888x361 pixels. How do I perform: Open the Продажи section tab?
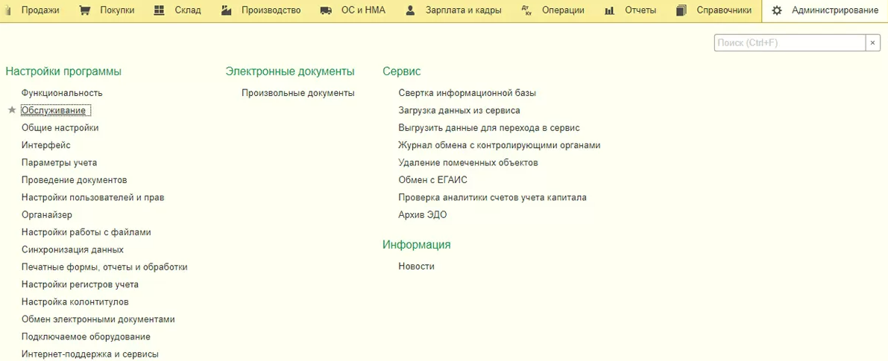pyautogui.click(x=40, y=10)
